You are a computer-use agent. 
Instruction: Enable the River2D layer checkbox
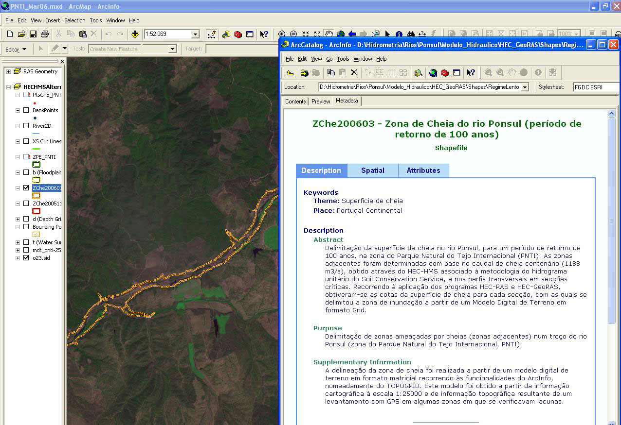[x=26, y=126]
